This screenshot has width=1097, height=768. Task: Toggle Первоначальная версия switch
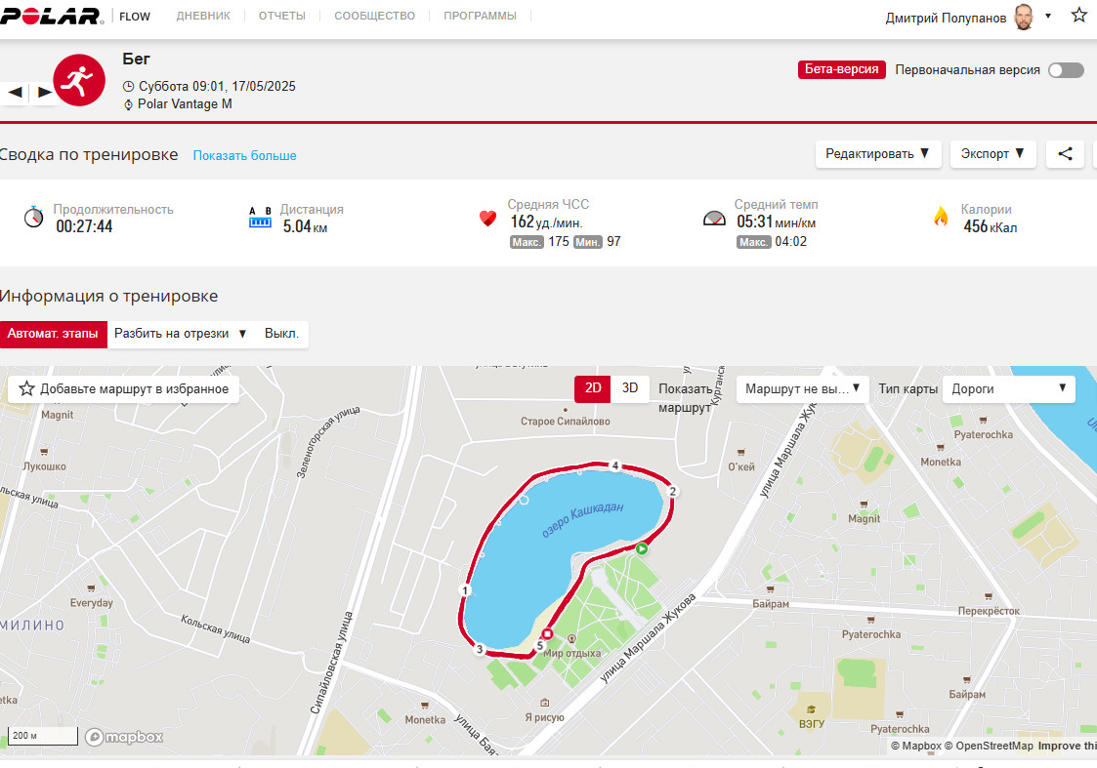click(1066, 70)
